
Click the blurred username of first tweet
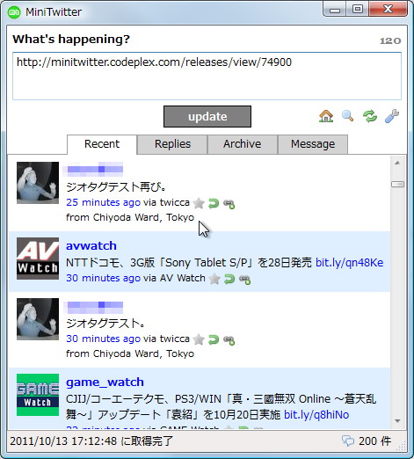pos(93,169)
